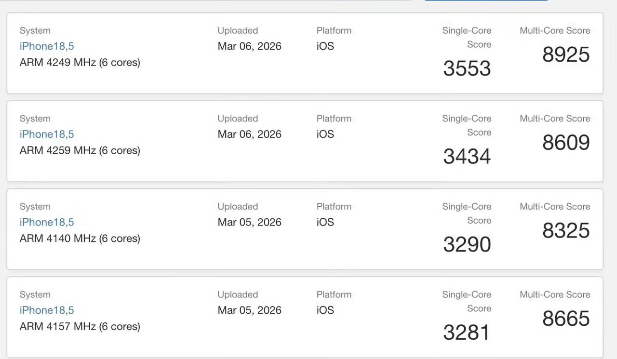
Task: Click the System column header label
Action: coord(35,30)
